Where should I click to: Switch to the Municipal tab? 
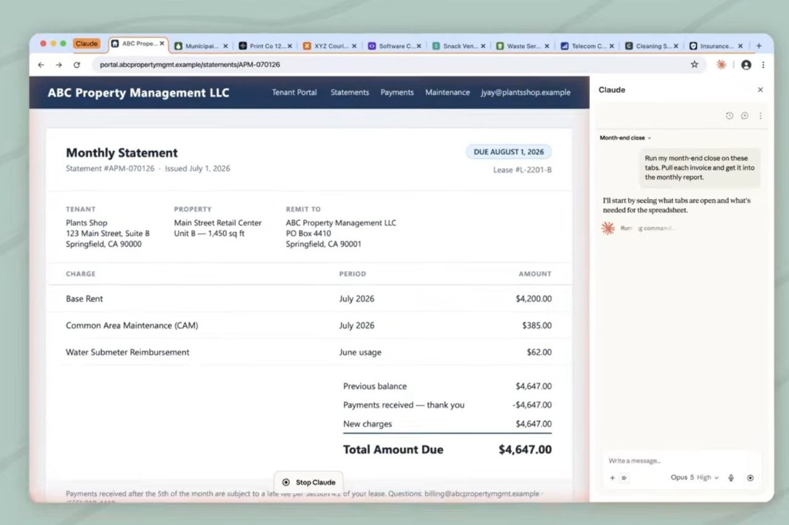(x=201, y=46)
